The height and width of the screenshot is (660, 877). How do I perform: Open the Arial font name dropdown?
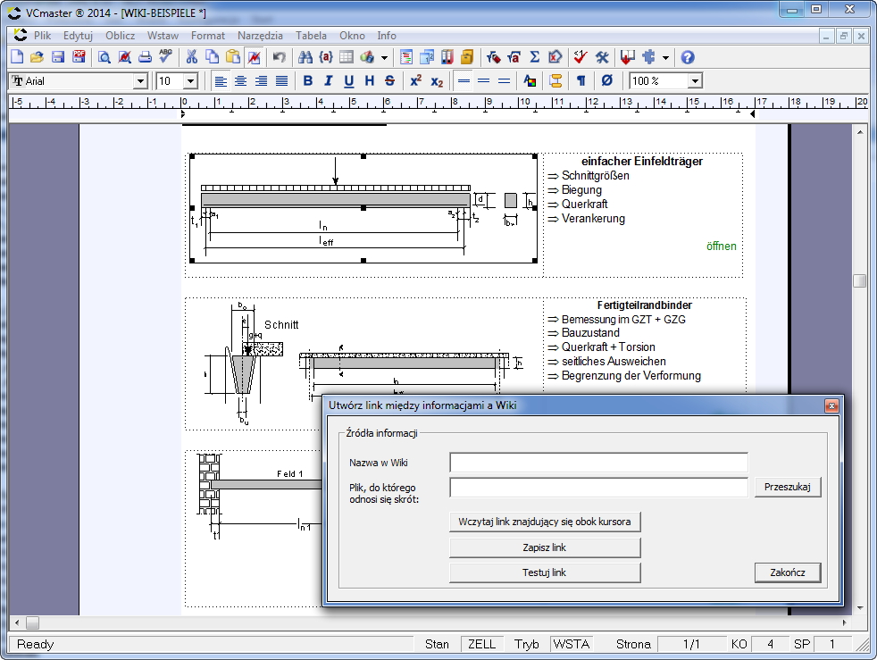[139, 81]
